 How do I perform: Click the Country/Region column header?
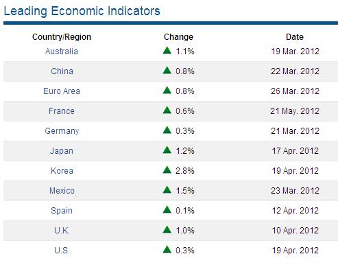[x=62, y=37]
